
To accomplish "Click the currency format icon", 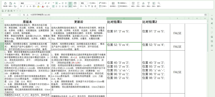I will click(x=81, y=6).
